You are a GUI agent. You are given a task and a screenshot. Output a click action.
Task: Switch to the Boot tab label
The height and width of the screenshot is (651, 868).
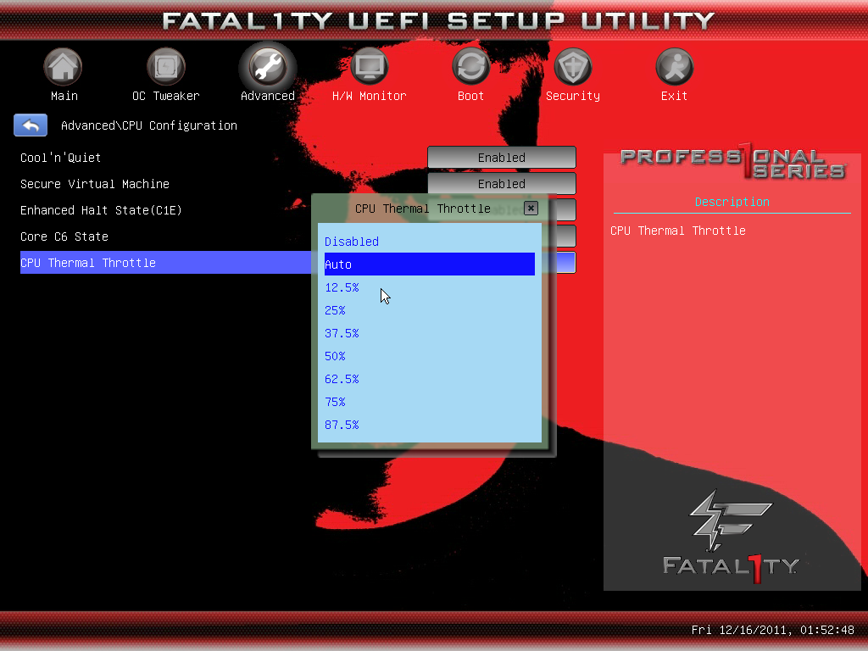(471, 96)
